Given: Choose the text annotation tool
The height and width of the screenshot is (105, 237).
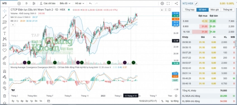Looking at the screenshot, I should 4,33.
